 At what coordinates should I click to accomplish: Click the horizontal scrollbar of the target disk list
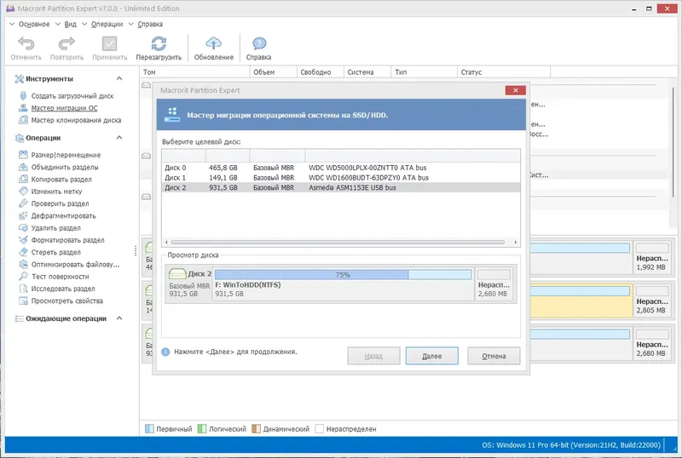pyautogui.click(x=338, y=243)
